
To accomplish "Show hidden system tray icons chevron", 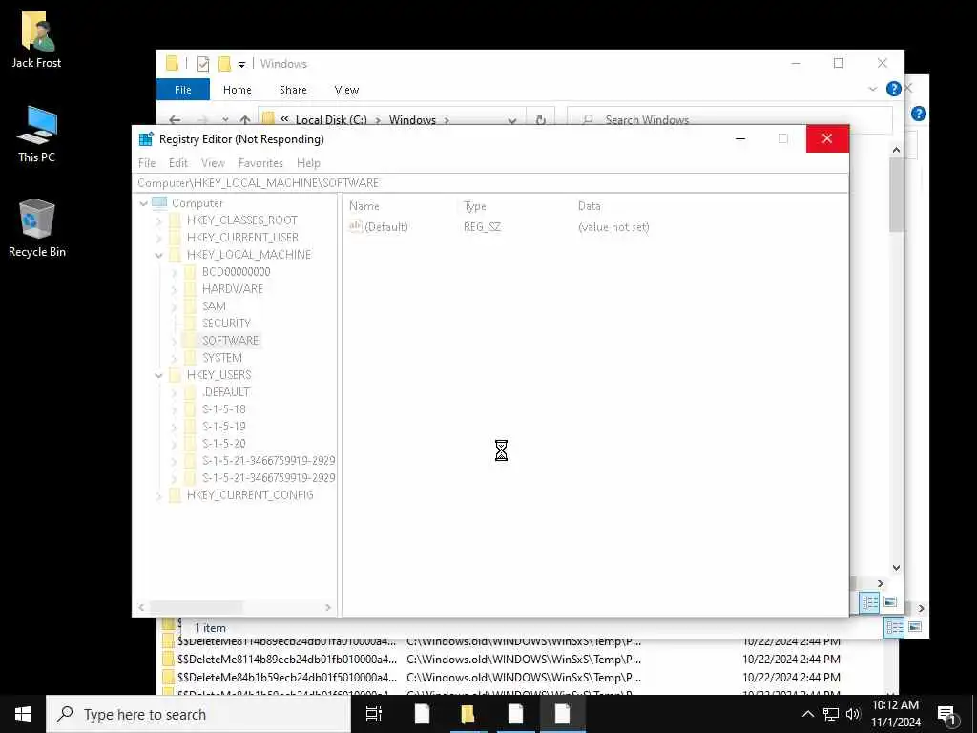I will click(808, 714).
